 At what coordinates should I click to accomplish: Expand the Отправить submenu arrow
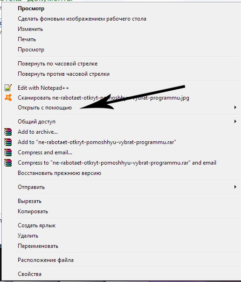point(235,187)
